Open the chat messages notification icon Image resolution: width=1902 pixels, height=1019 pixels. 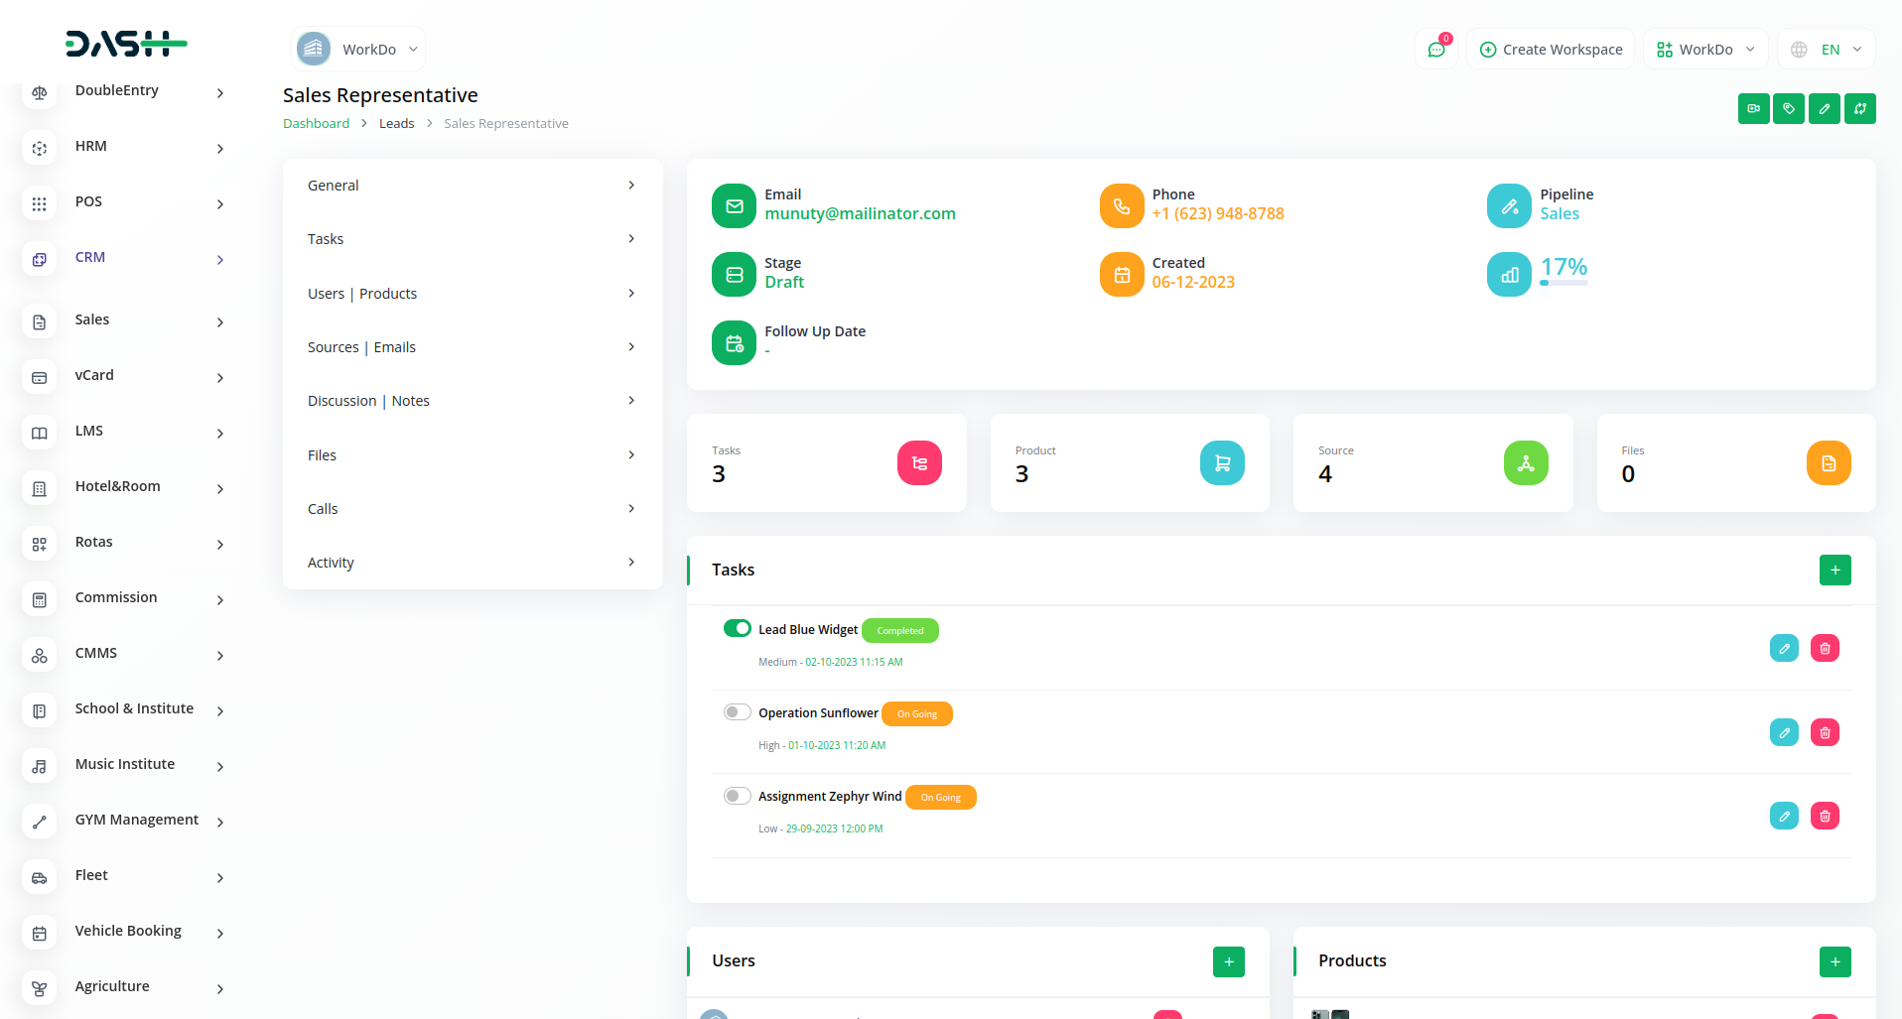click(x=1435, y=50)
